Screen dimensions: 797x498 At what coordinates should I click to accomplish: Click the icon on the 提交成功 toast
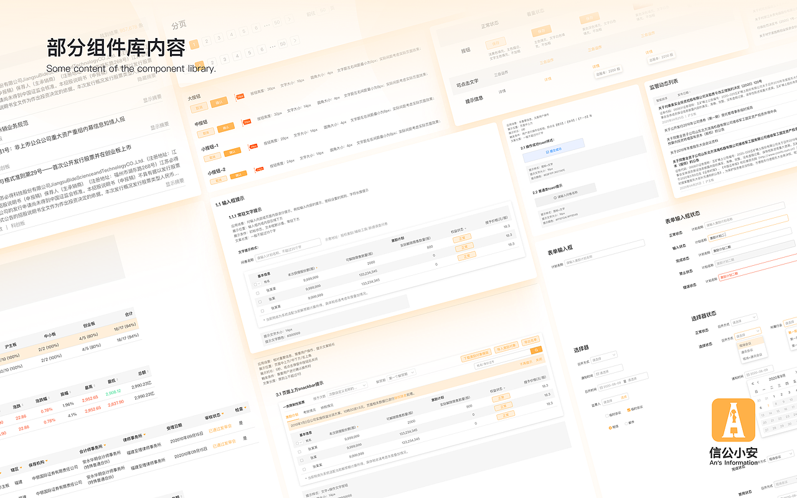tap(547, 152)
